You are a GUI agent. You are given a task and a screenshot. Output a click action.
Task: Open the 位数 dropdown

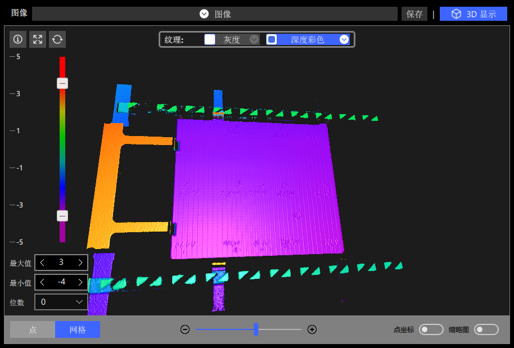61,302
